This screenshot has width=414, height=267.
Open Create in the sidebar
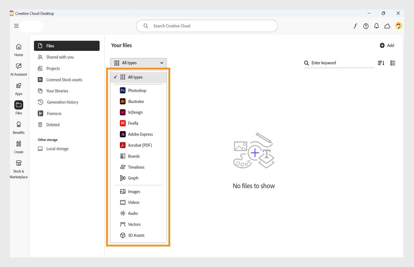pyautogui.click(x=19, y=147)
